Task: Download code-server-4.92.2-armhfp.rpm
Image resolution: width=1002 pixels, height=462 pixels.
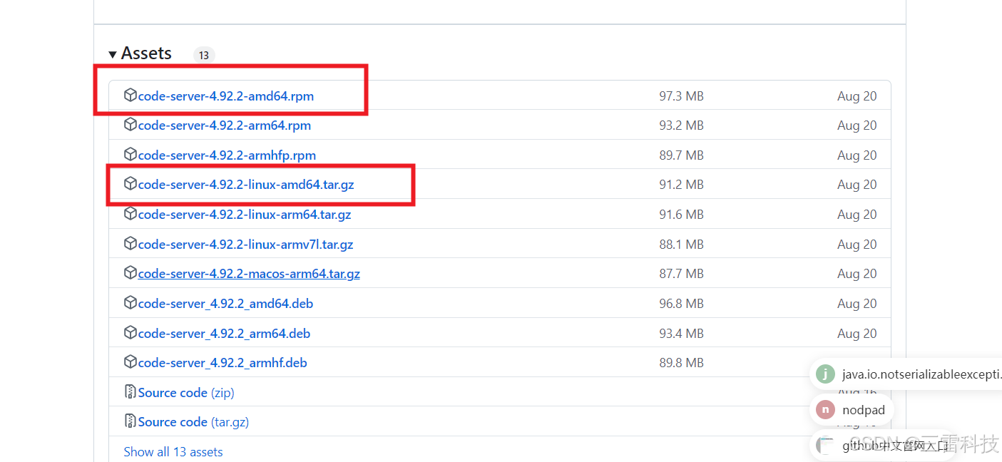Action: 227,155
